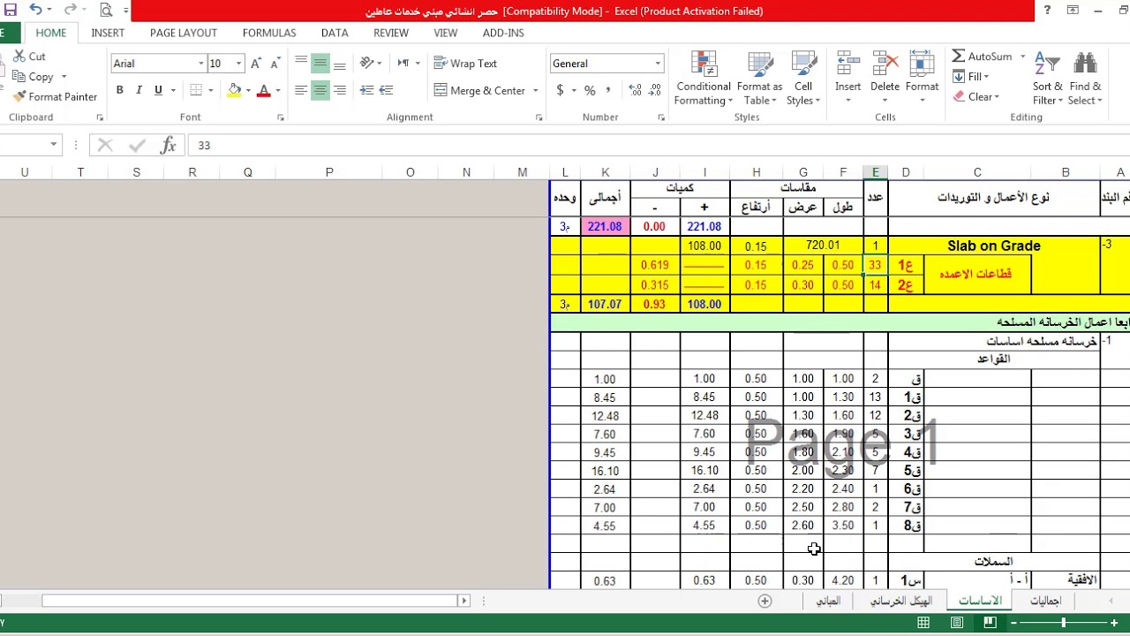
Task: Cancel formula entry with X icon
Action: [x=105, y=145]
